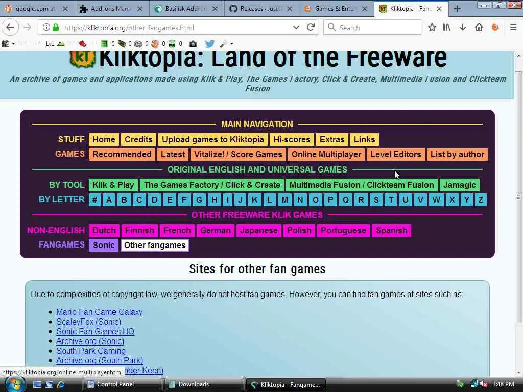Screen dimensions: 523x392
Task: Open Japanese non-English games
Action: point(259,230)
